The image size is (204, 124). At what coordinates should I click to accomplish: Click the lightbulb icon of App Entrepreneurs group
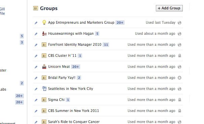click(x=44, y=22)
